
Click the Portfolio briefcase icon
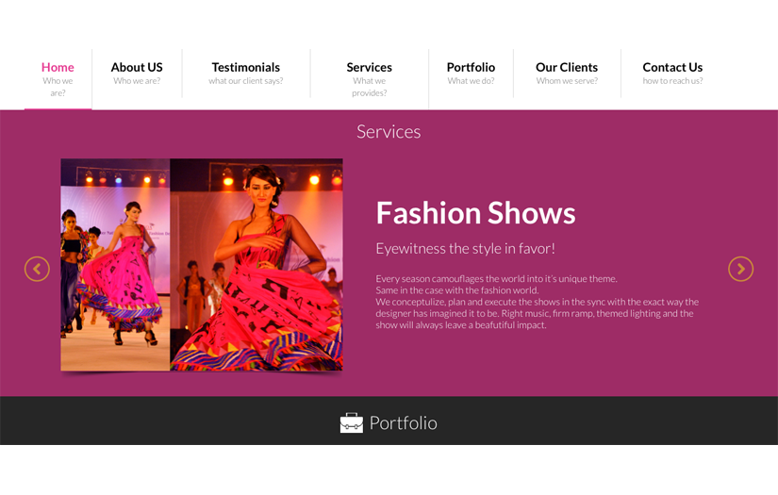[x=352, y=423]
